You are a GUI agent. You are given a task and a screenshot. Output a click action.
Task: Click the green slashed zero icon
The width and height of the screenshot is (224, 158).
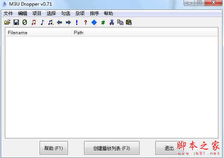pos(25,22)
